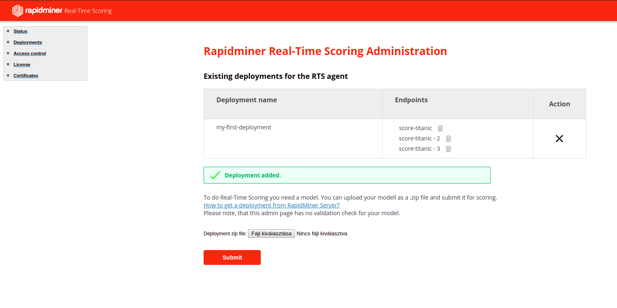Submit the deployment zip file

[x=232, y=257]
